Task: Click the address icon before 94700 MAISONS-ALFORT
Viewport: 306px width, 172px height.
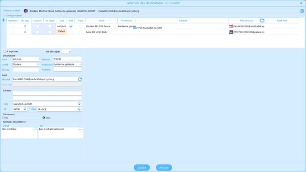Action: pyautogui.click(x=134, y=28)
